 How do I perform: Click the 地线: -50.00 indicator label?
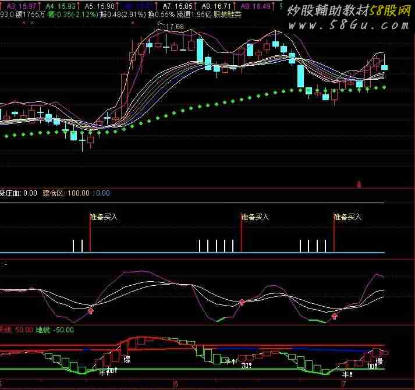point(55,330)
